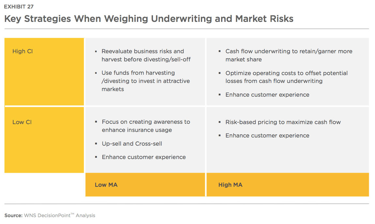The width and height of the screenshot is (375, 224).
Task: Select the Low MA label box
Action: click(x=145, y=185)
